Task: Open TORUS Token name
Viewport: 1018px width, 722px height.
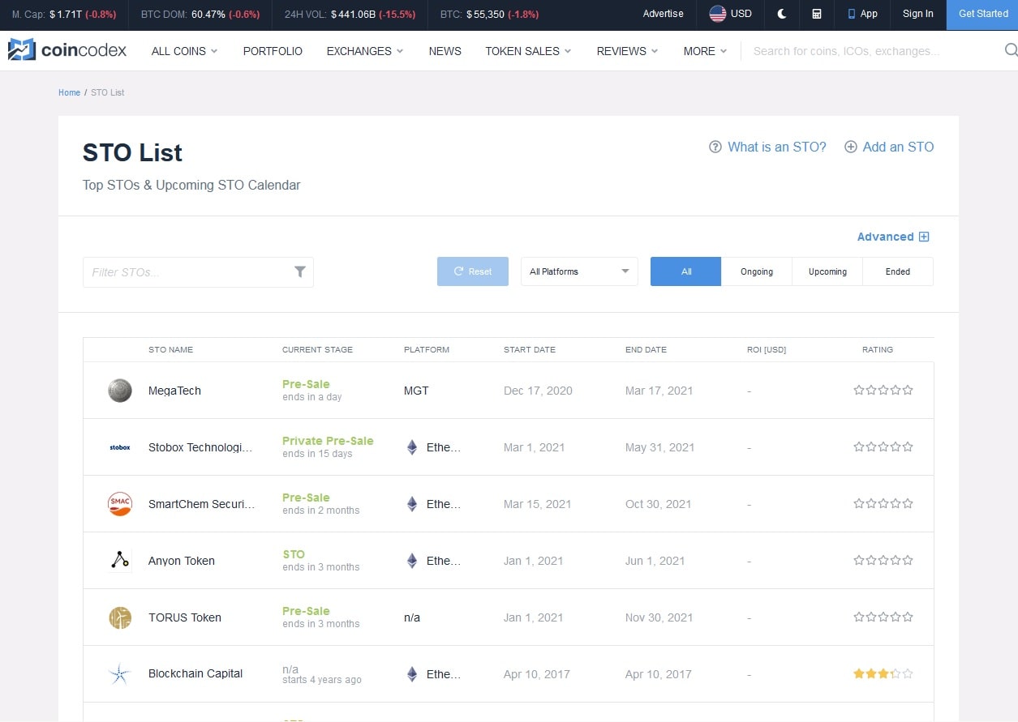Action: click(x=185, y=617)
